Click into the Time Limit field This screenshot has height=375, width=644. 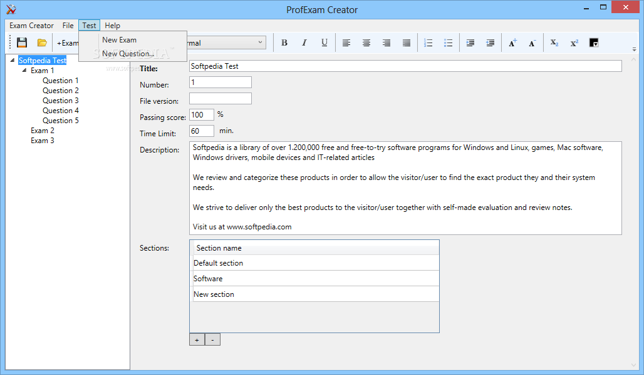click(x=202, y=131)
